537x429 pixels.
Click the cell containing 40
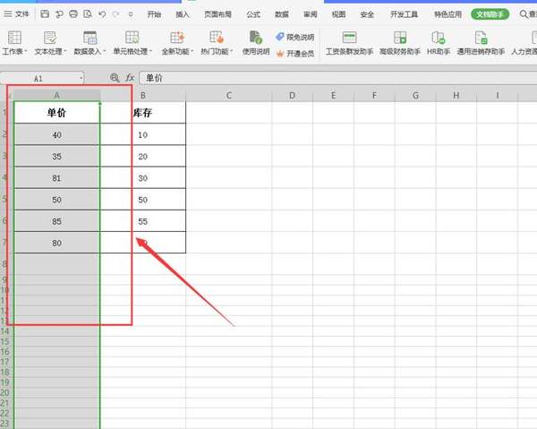[57, 134]
